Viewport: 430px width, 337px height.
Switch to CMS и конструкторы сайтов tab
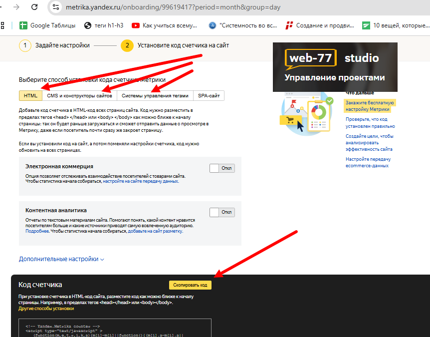79,96
